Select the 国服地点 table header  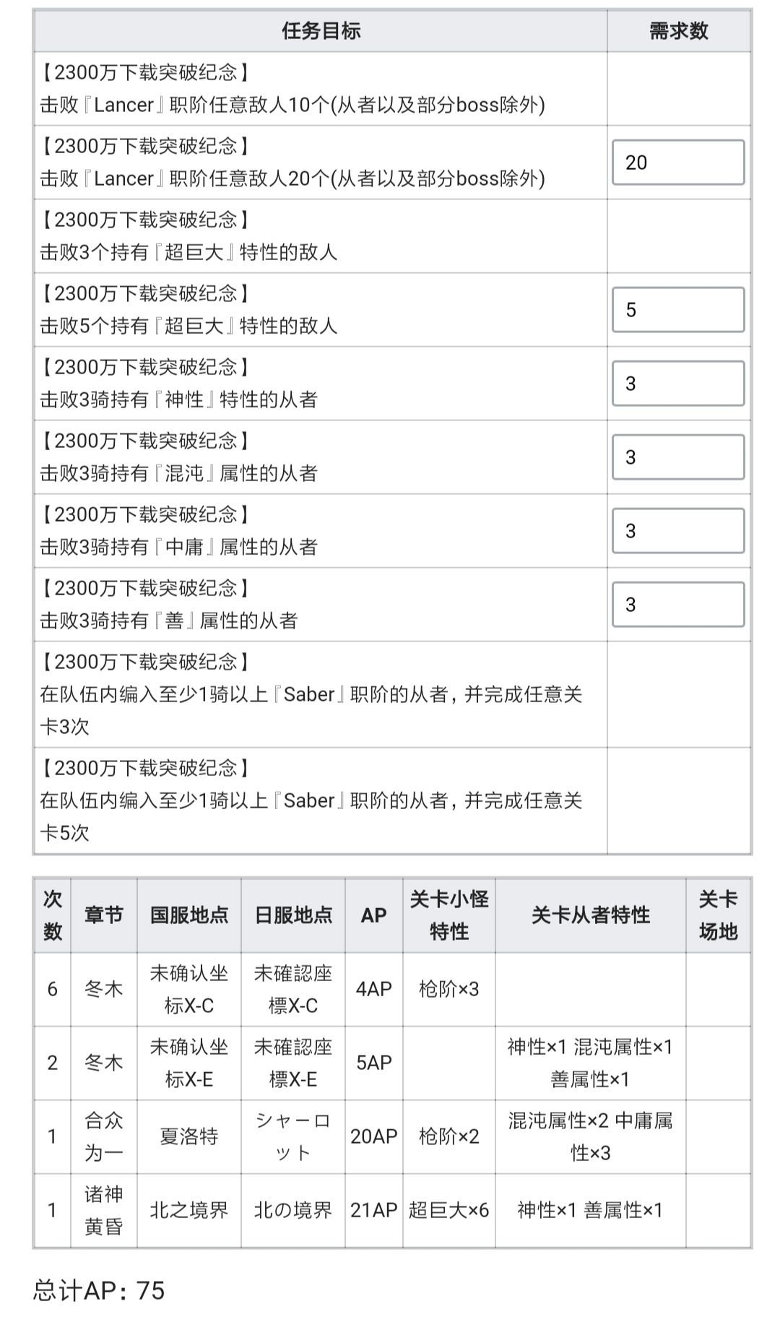point(189,915)
